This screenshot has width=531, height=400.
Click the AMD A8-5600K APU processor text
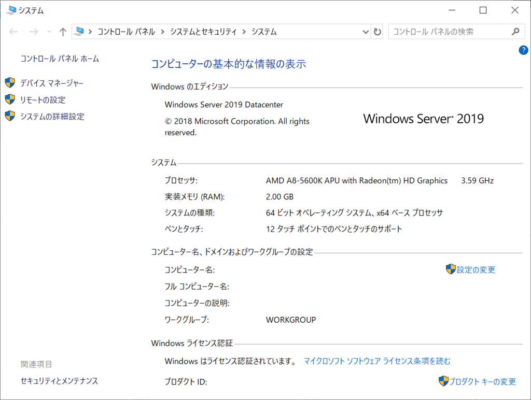357,180
